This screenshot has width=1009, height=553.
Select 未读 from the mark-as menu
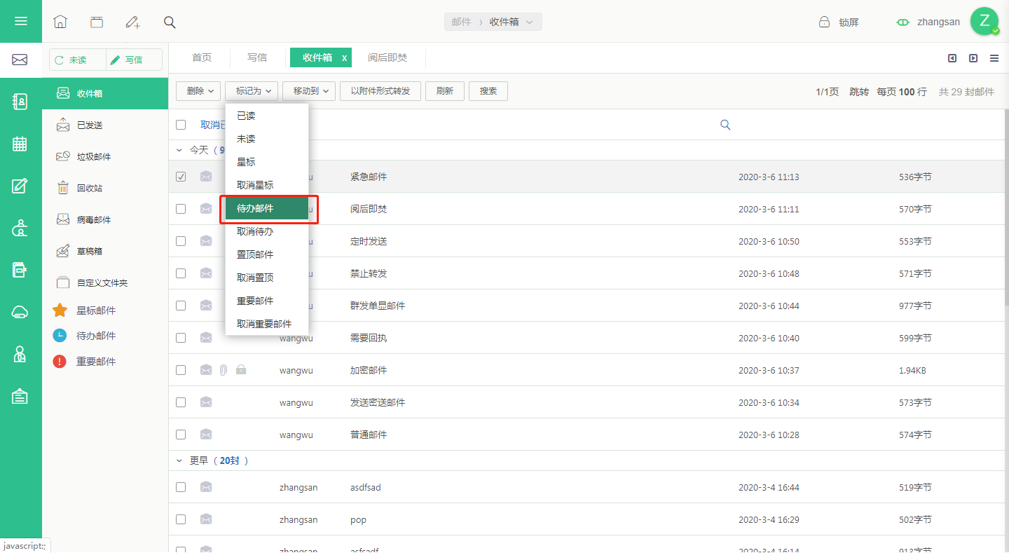pyautogui.click(x=267, y=139)
